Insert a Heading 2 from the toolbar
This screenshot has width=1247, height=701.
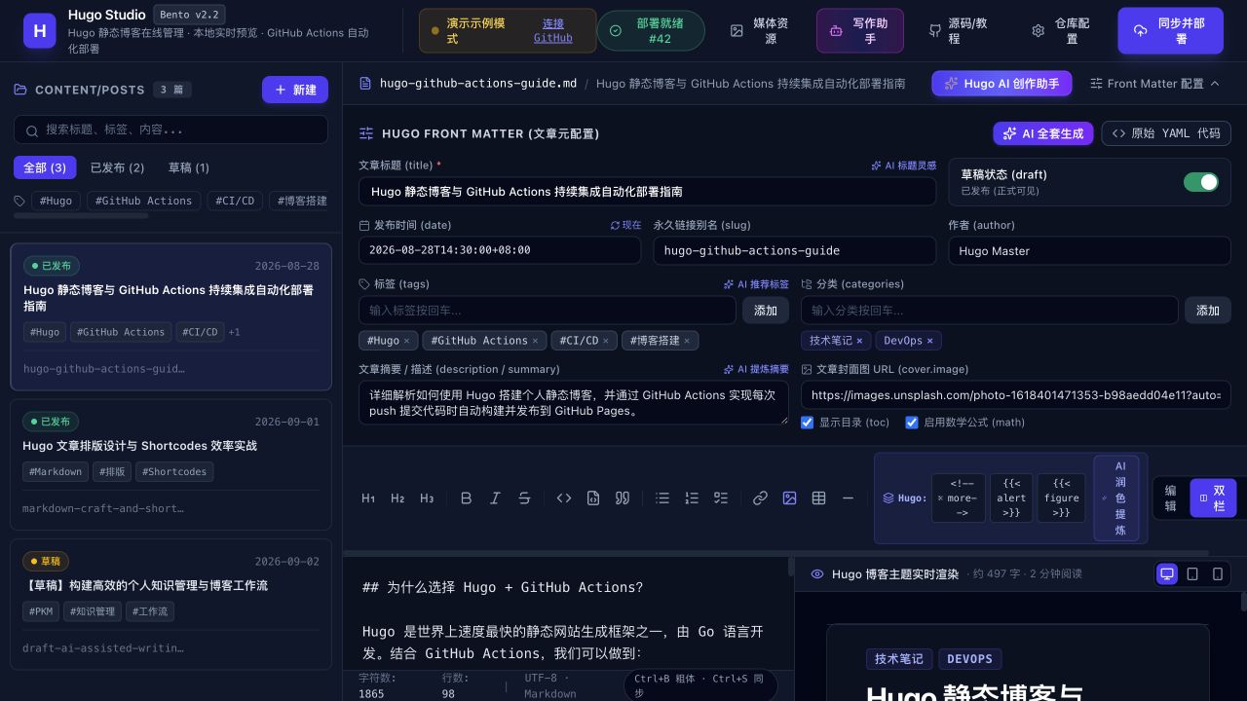coord(397,498)
